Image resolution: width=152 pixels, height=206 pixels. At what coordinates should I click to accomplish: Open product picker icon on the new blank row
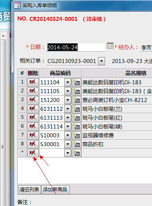76,153
